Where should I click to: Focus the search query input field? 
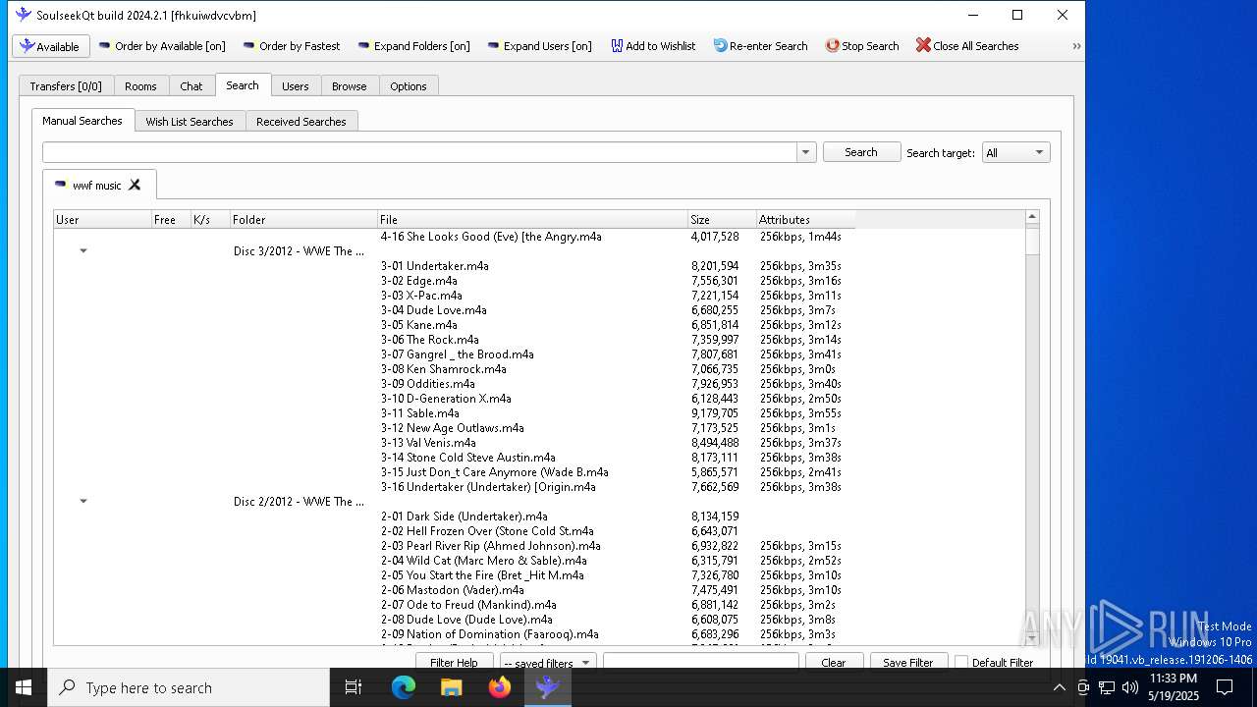[419, 152]
